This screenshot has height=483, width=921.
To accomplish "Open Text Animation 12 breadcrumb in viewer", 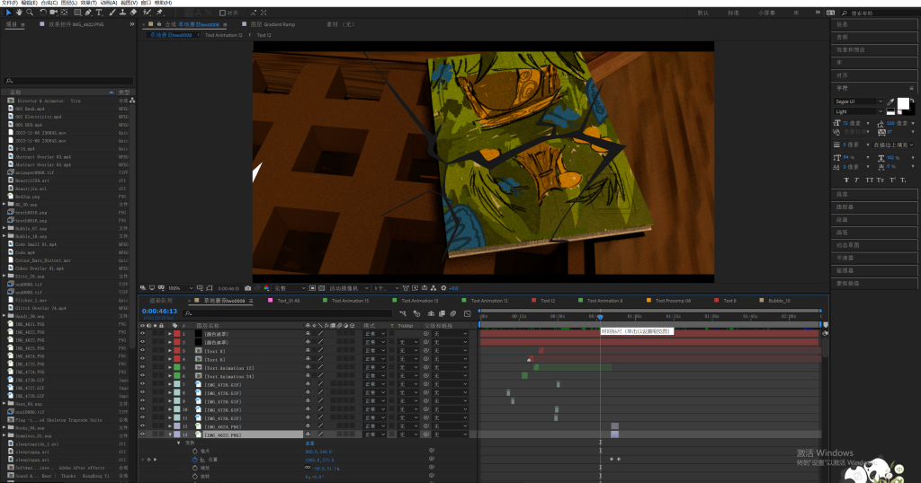I will pyautogui.click(x=223, y=35).
